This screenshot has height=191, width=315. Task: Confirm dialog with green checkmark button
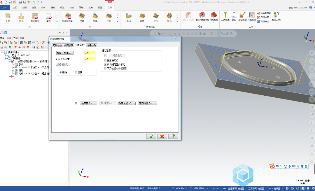point(151,136)
